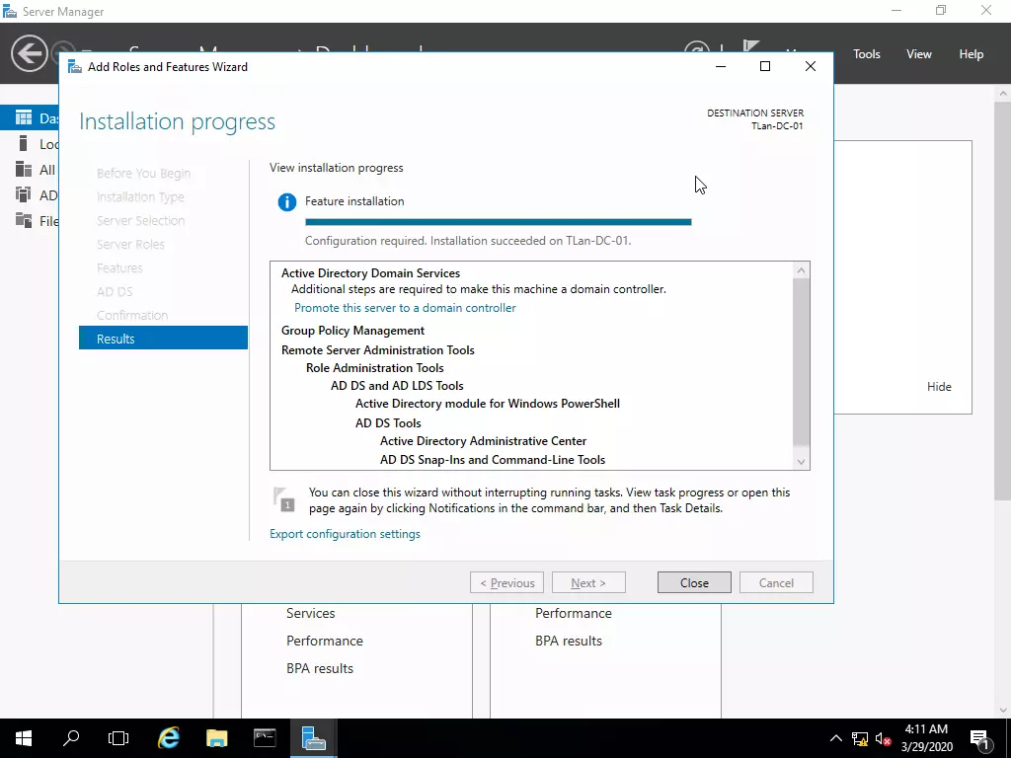Open Command Prompt from taskbar

(265, 738)
